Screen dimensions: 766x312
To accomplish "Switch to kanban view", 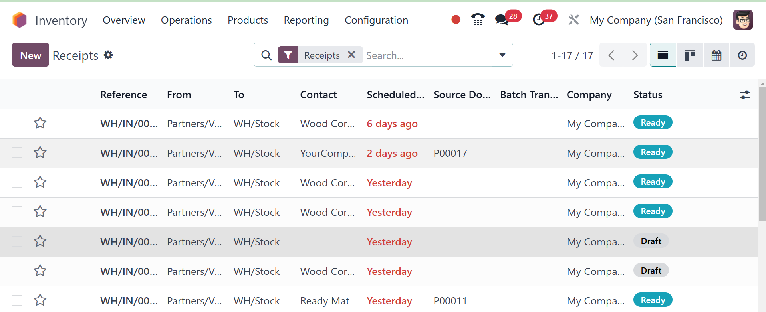I will [x=690, y=55].
